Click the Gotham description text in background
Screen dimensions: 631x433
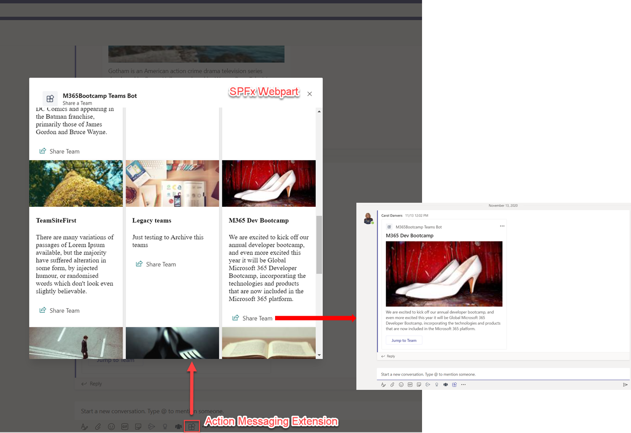(185, 71)
